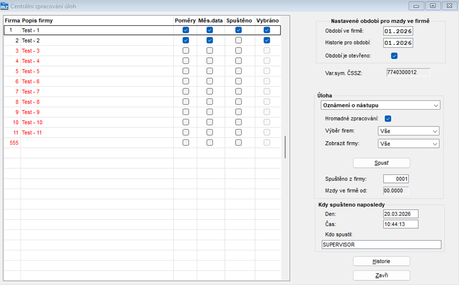Toggle Hromadné zpracování checkbox
Screen dimensions: 459x285
[388, 119]
